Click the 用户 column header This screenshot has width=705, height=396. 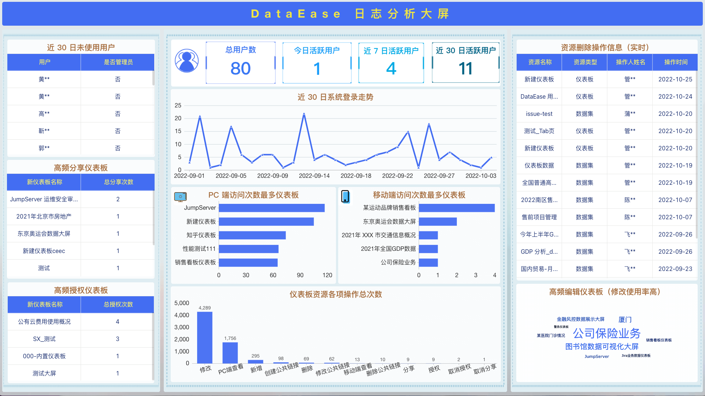click(x=44, y=62)
